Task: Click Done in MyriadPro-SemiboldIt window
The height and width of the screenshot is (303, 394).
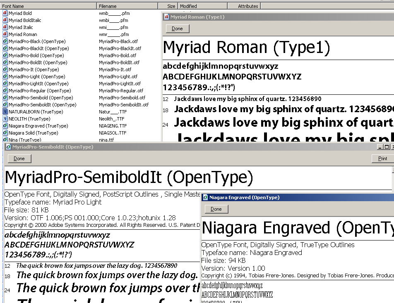Action: click(x=19, y=159)
